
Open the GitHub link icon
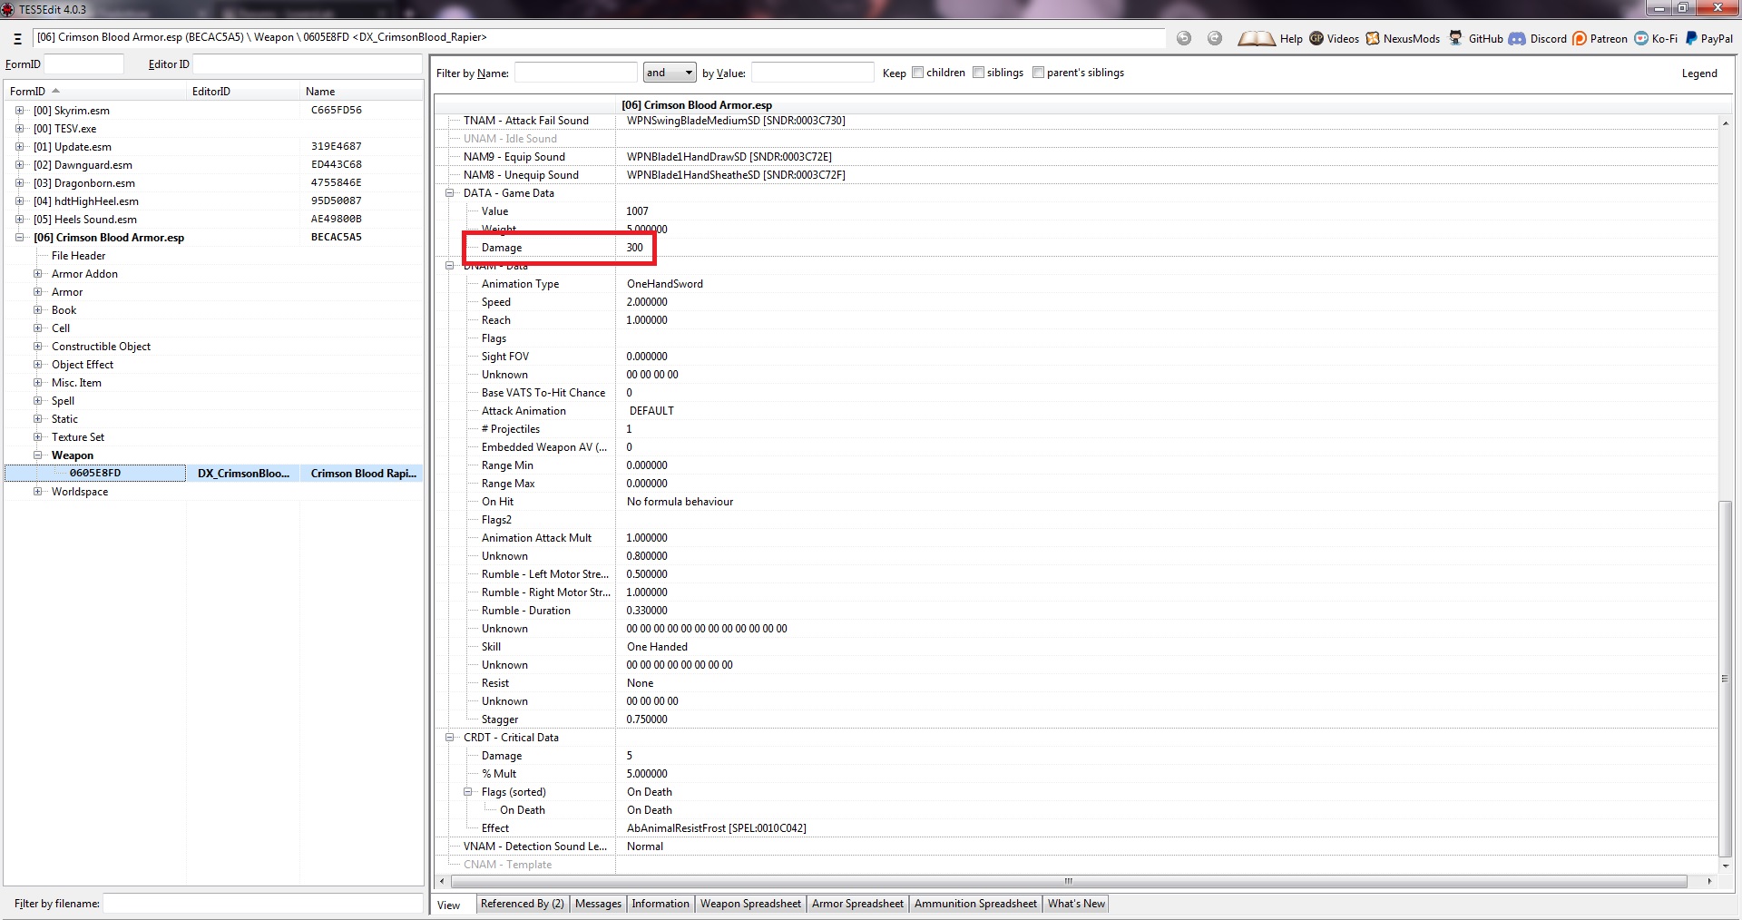1455,38
